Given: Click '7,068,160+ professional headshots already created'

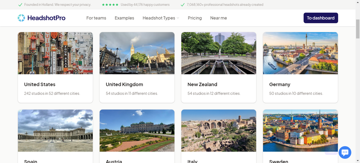Looking at the screenshot, I should pyautogui.click(x=225, y=5).
